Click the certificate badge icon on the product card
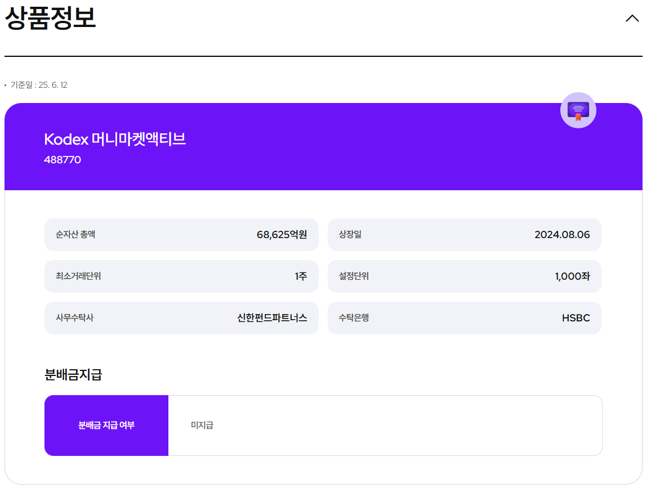Viewport: 651px width, 488px height. [578, 110]
